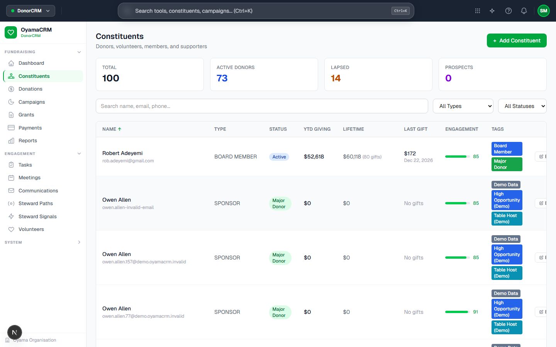Navigate to Grants
The height and width of the screenshot is (347, 556).
point(43,115)
